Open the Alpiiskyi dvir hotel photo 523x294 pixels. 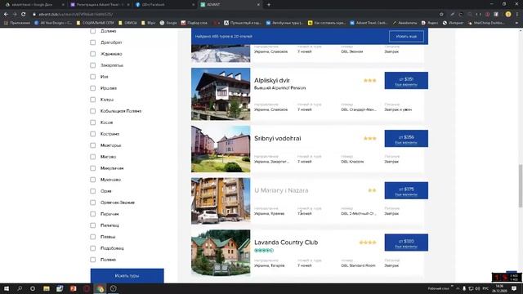[221, 94]
